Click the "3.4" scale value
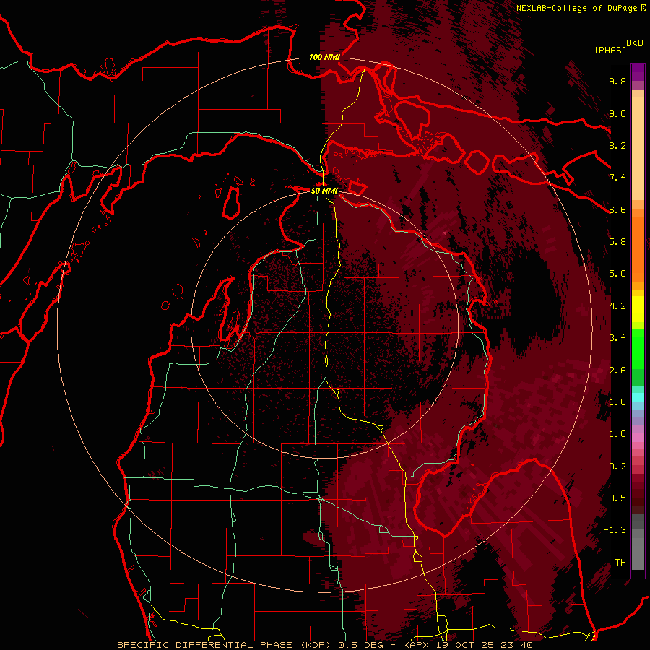Image resolution: width=650 pixels, height=650 pixels. point(617,338)
